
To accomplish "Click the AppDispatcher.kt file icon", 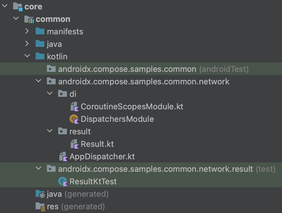I will tap(63, 156).
